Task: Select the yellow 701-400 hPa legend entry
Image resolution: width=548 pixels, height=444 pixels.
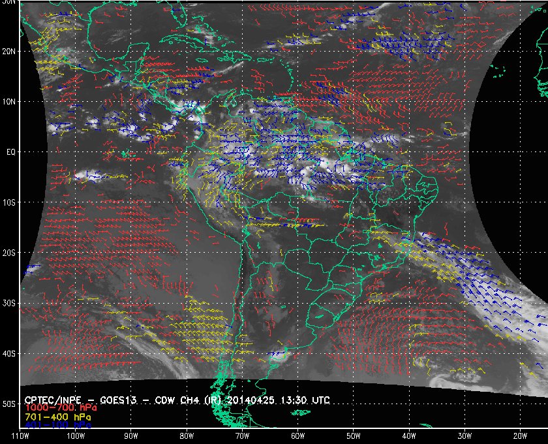Action: (x=57, y=417)
